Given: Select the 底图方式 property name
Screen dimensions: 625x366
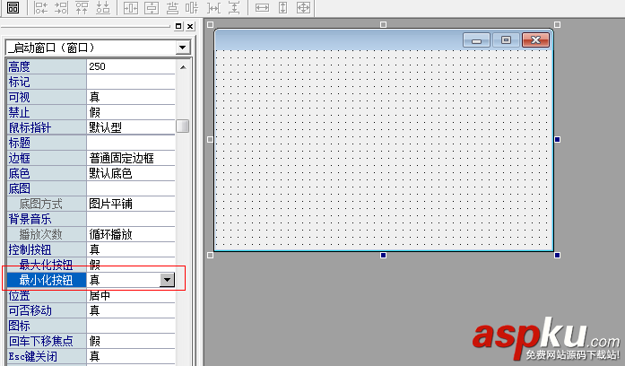Looking at the screenshot, I should pos(47,204).
